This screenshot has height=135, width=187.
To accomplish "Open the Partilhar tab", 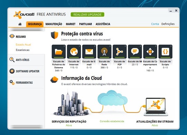I will coord(86,24).
